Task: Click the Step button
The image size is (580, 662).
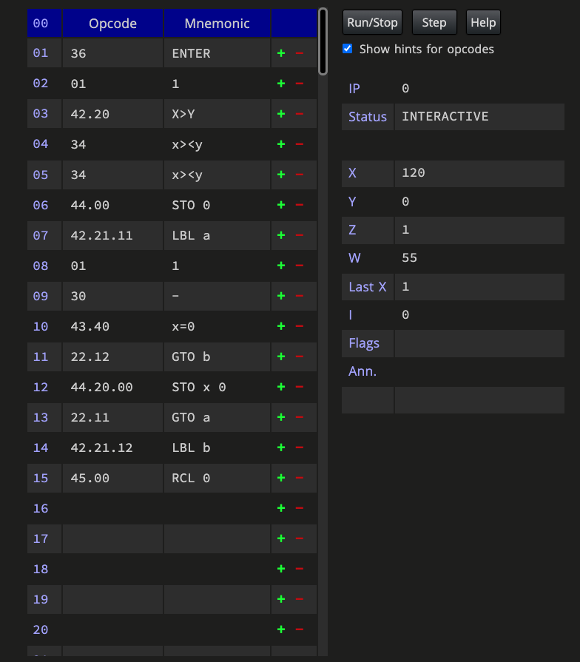Action: 434,22
